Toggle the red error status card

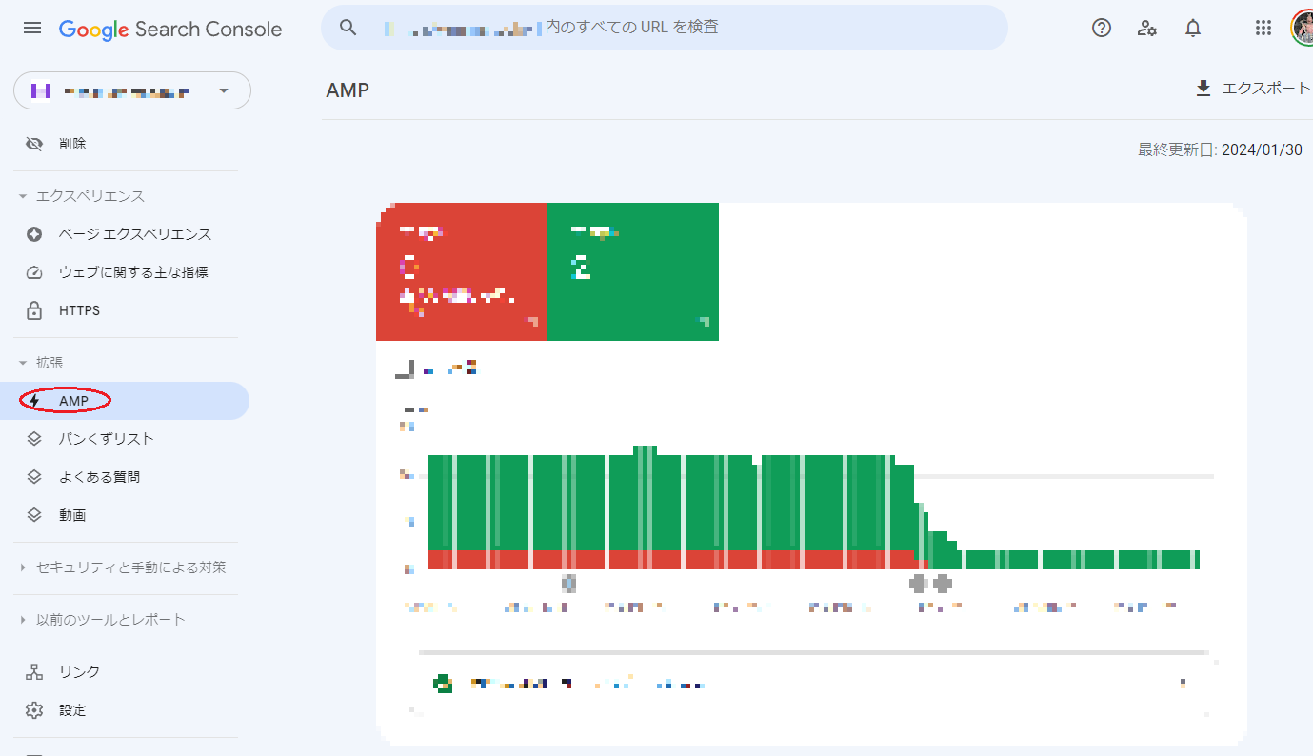(463, 270)
